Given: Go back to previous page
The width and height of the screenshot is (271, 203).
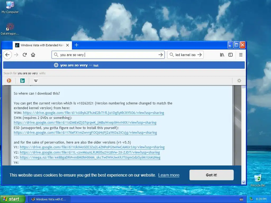Looking at the screenshot, I should coord(7,55).
